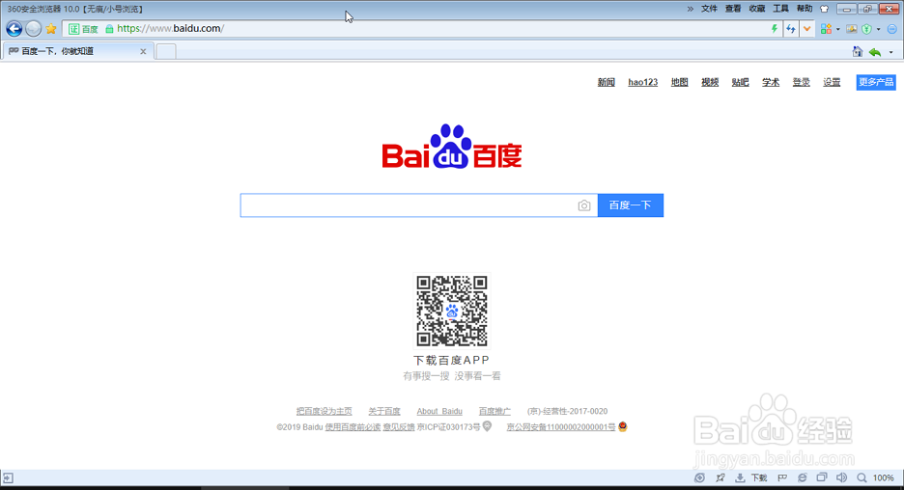Click the blue refresh arrows icon
904x490 pixels.
tap(791, 29)
